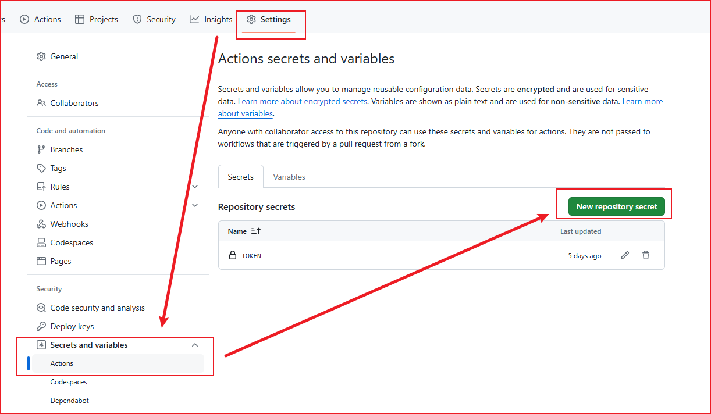Open the Security repository tab
711x414 pixels.
154,19
